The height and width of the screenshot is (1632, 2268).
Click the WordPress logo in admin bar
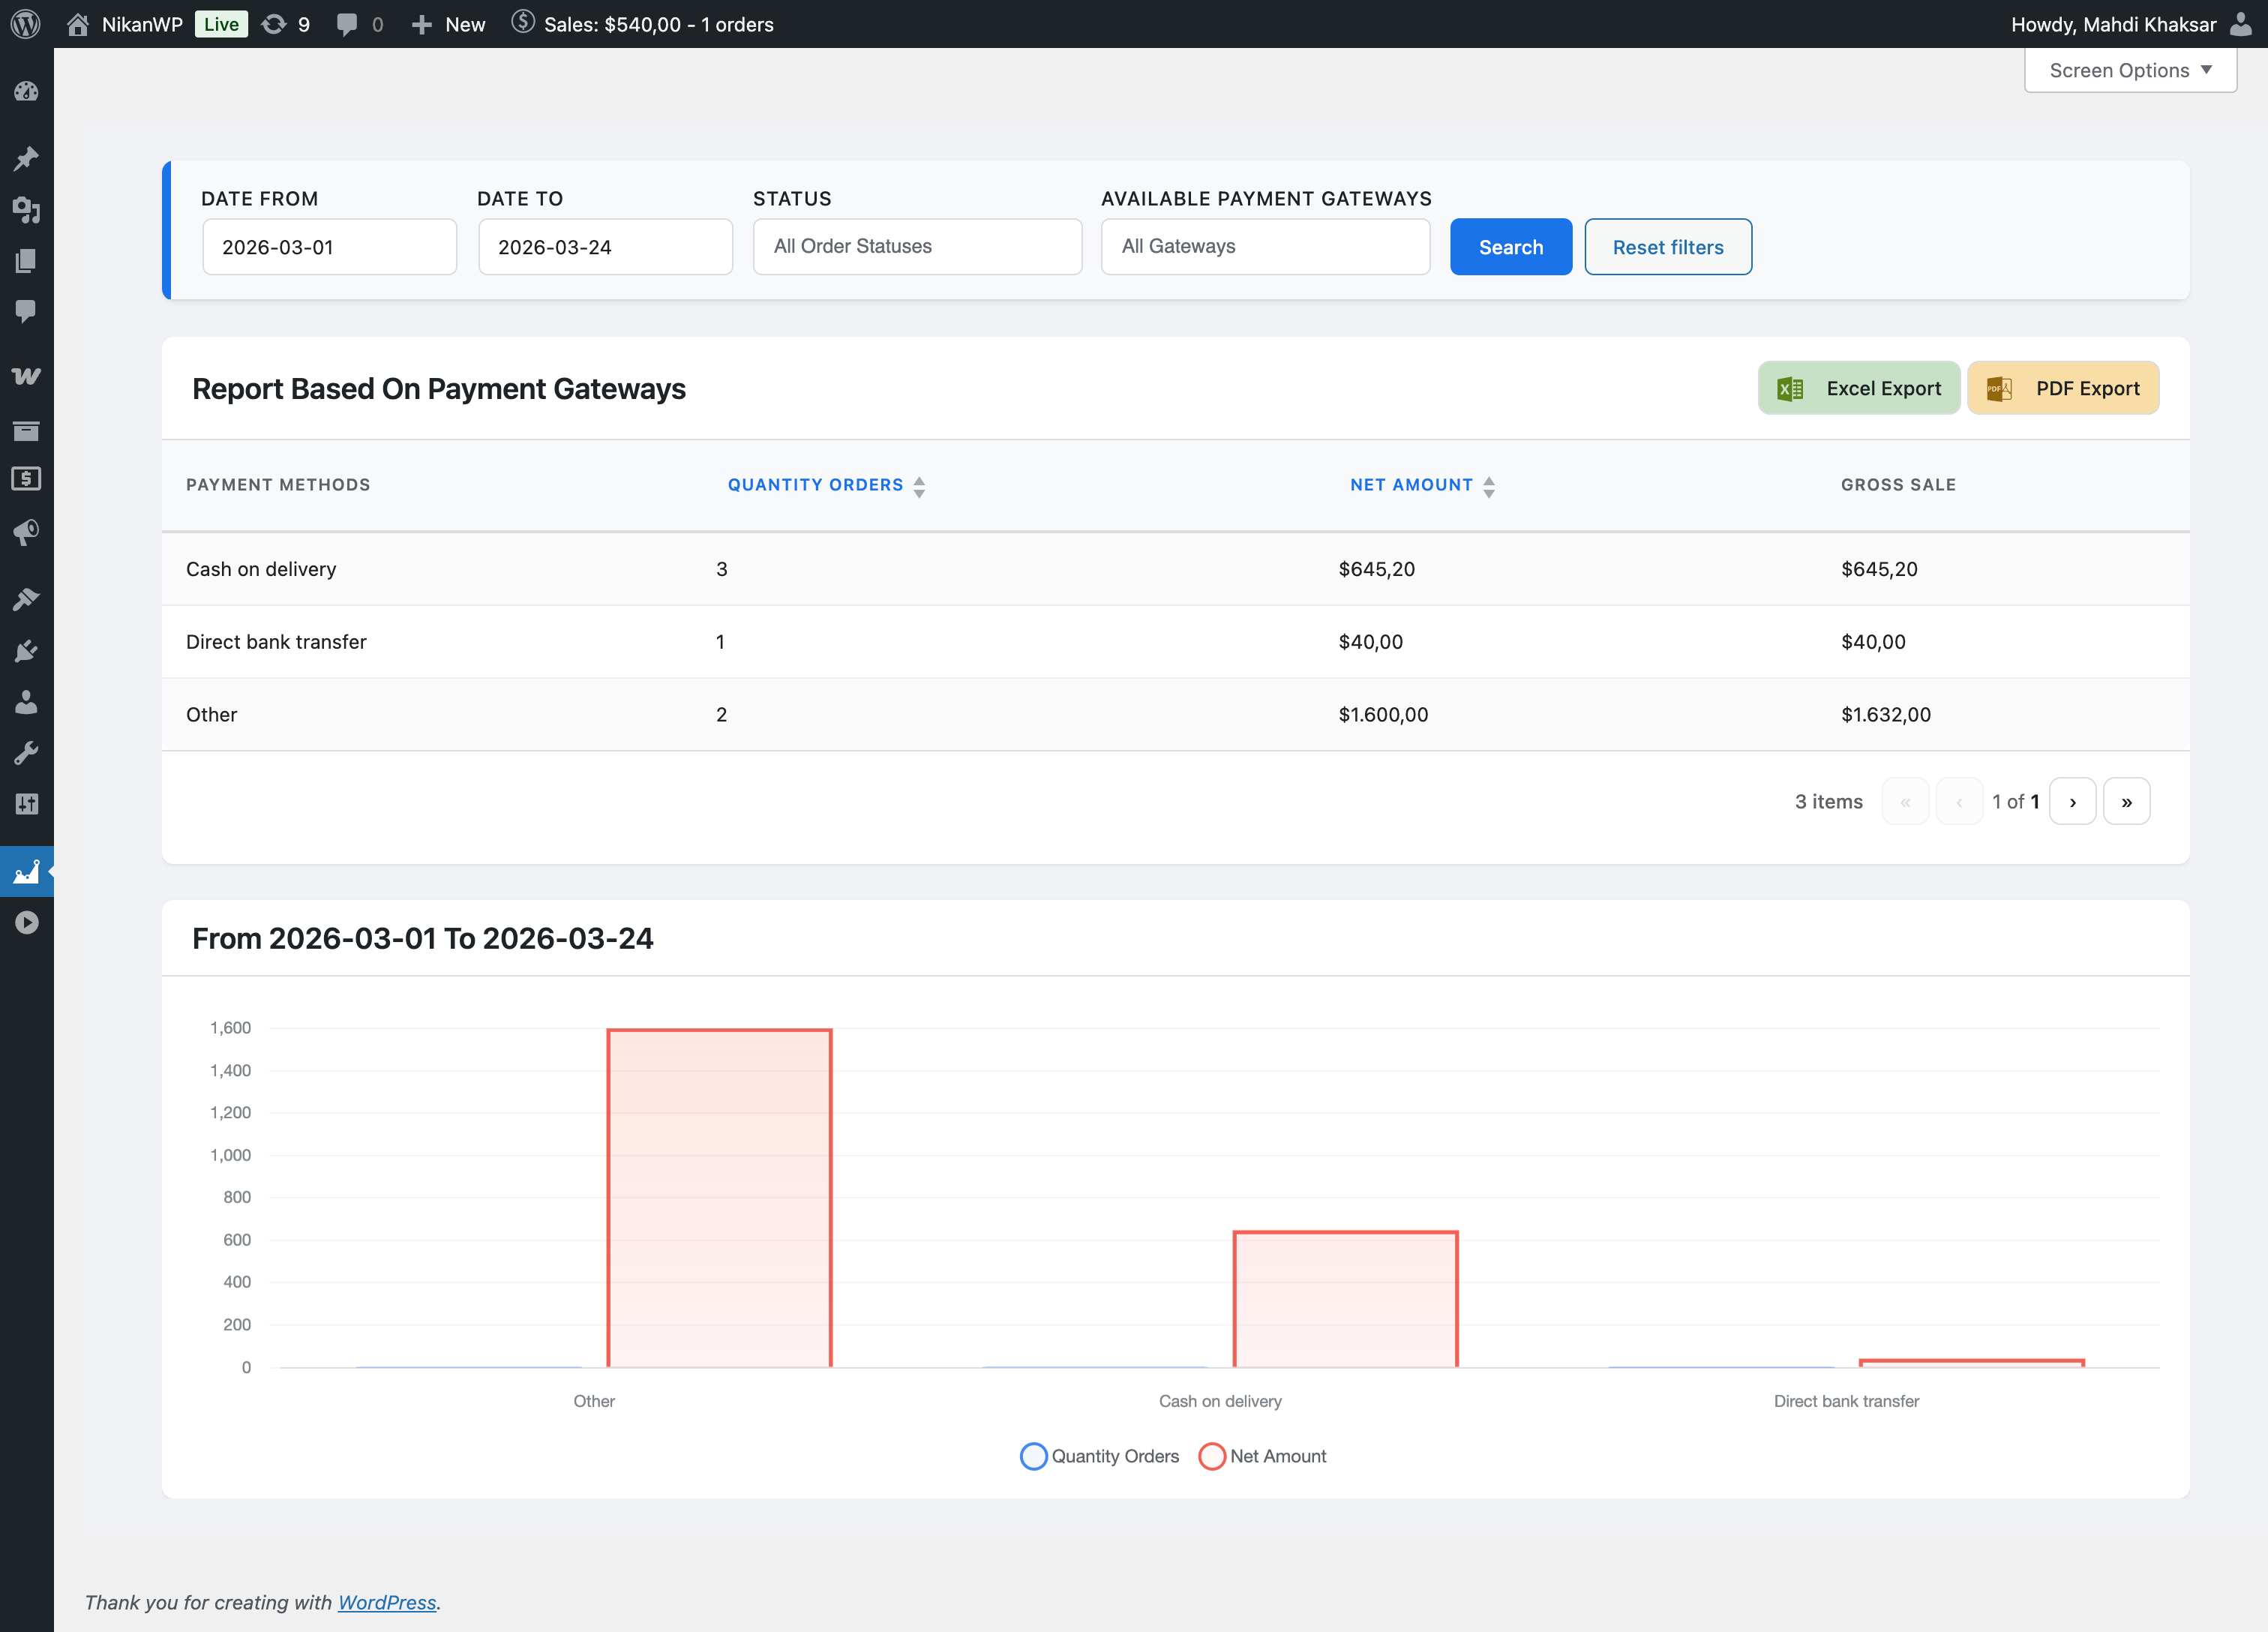coord(26,24)
